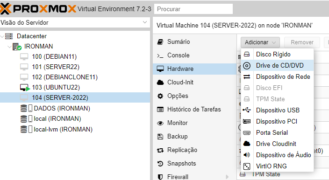Collapse the IRONMAN node arrow
This screenshot has width=329, height=180.
point(9,47)
